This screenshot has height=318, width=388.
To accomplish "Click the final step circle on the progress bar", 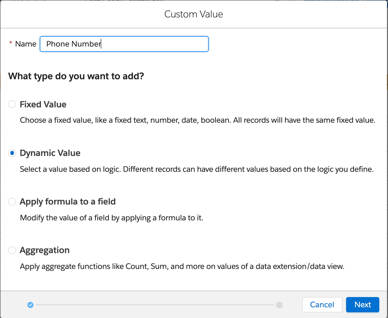I will 280,305.
